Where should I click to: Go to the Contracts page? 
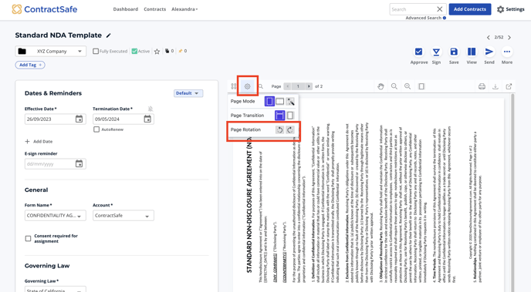click(155, 9)
